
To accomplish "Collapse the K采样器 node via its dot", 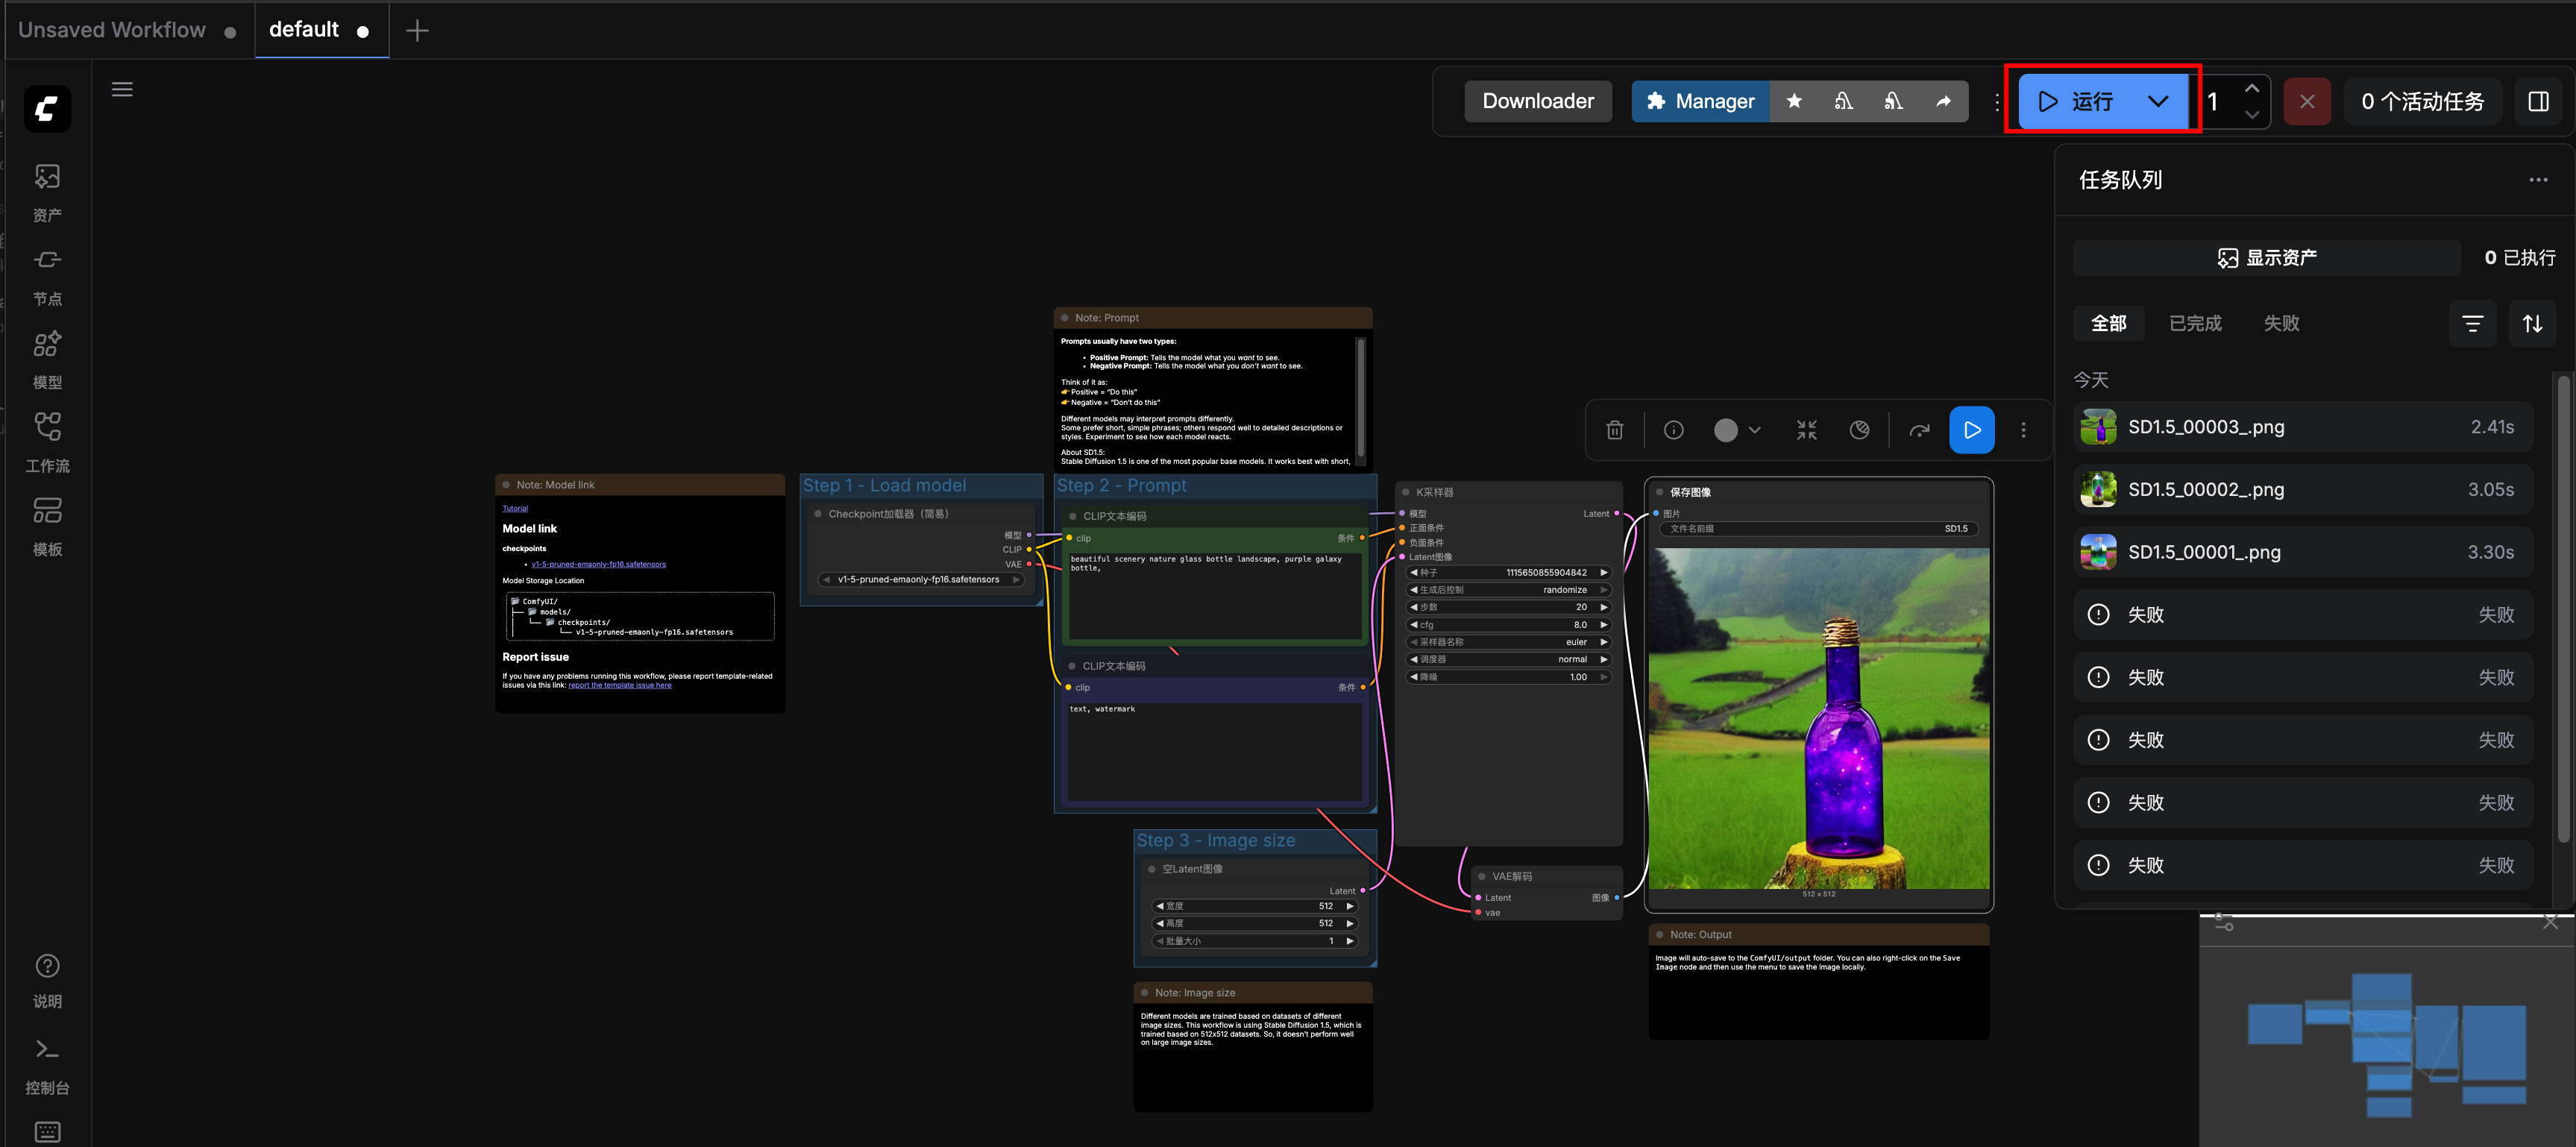I will pyautogui.click(x=1405, y=492).
